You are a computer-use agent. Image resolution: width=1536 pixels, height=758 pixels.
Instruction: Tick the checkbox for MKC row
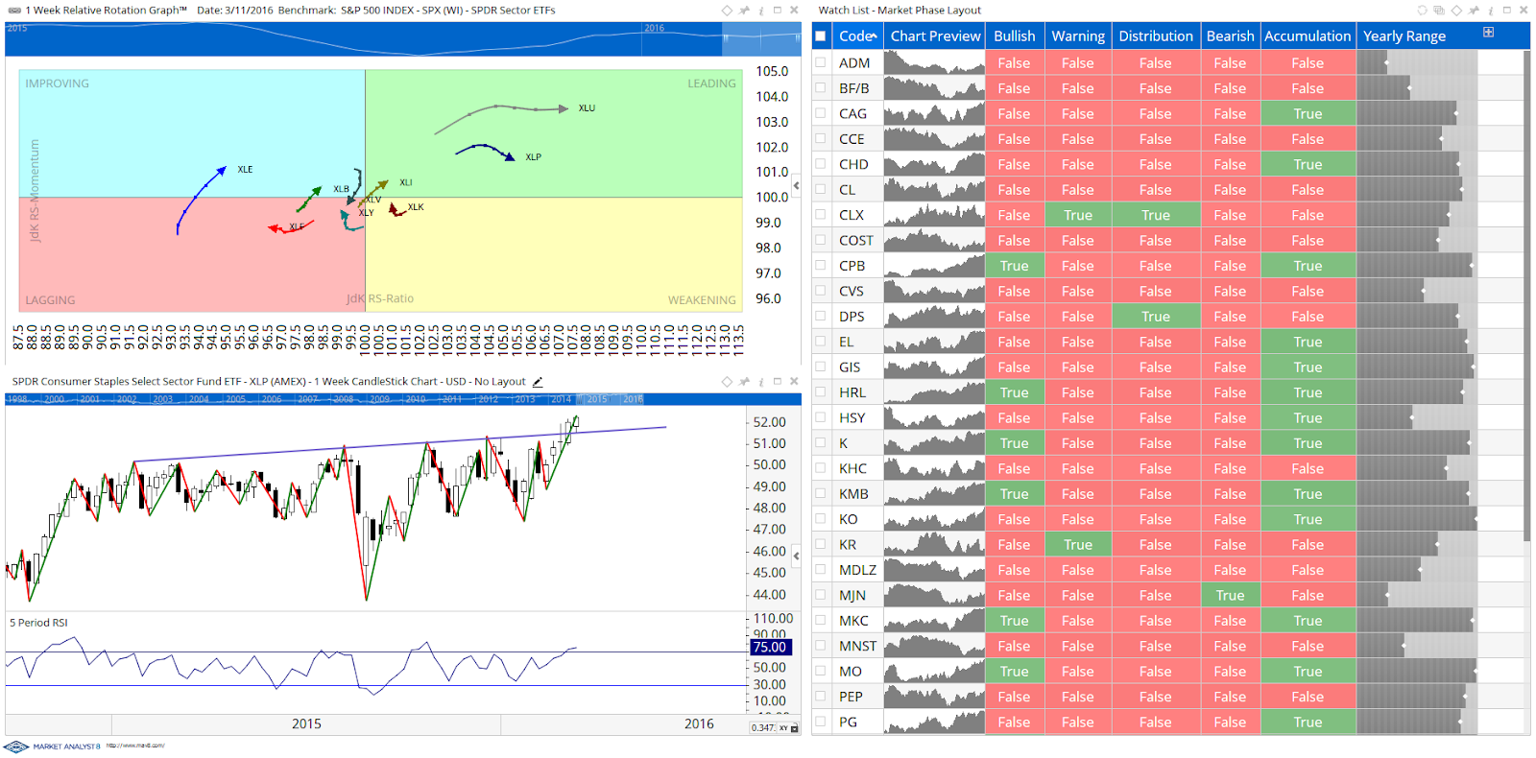pos(821,620)
